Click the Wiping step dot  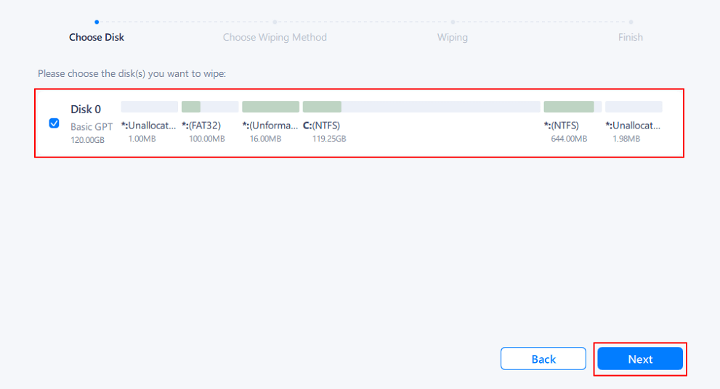point(453,22)
